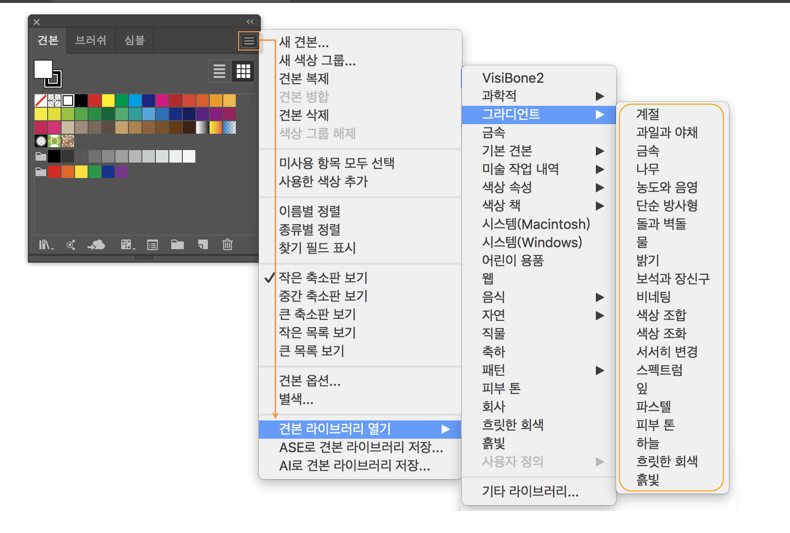The height and width of the screenshot is (533, 790).
Task: Expand the 기본 견본 submenu
Action: point(539,151)
